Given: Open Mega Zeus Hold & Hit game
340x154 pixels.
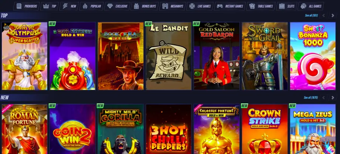Looking at the screenshot, I should (x=313, y=129).
